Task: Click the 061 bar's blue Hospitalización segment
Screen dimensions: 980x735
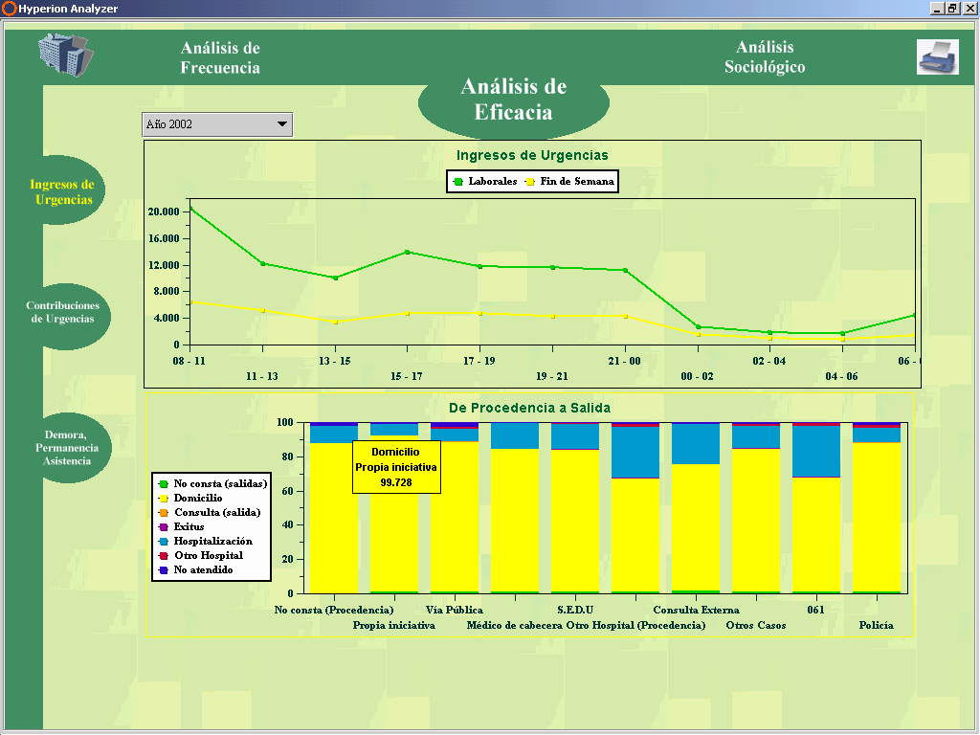Action: pyautogui.click(x=815, y=451)
